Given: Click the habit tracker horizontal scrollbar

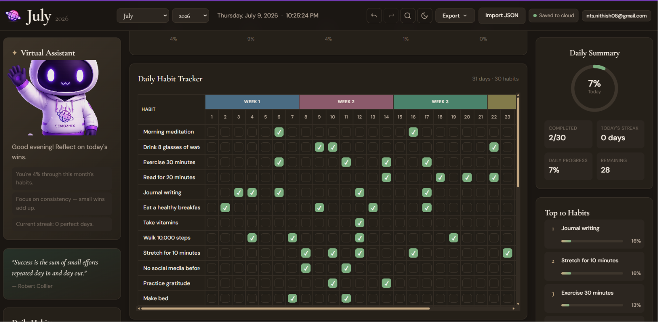Looking at the screenshot, I should (285, 309).
